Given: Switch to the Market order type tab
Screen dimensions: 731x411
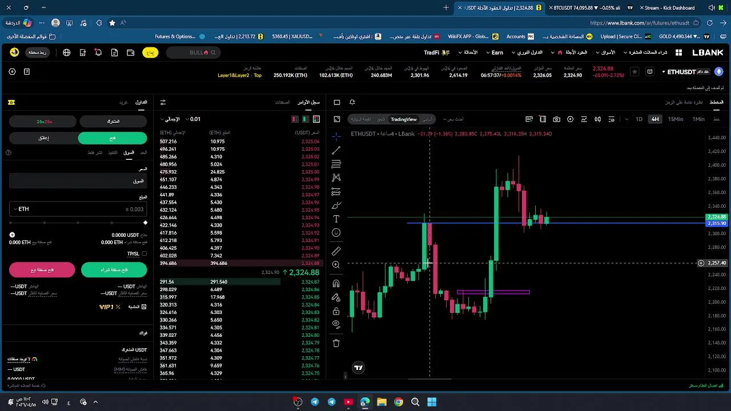Looking at the screenshot, I should [x=129, y=152].
